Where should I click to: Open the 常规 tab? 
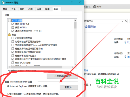coord(5,9)
